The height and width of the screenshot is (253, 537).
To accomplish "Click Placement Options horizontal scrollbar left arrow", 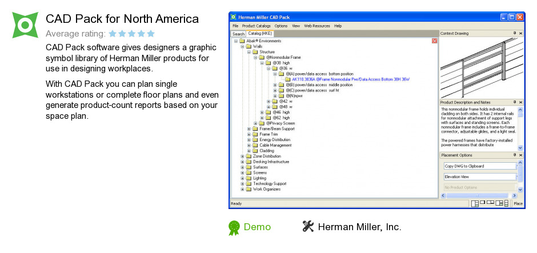I will [443, 195].
